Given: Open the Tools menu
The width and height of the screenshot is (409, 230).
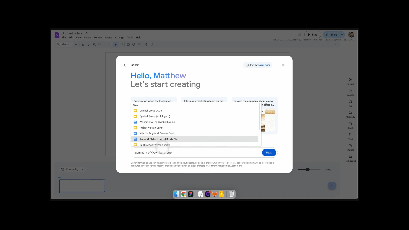Looking at the screenshot, I should click(130, 38).
